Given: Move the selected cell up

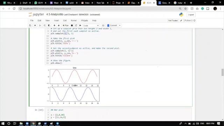Looking at the screenshot, I should [x=54, y=26].
